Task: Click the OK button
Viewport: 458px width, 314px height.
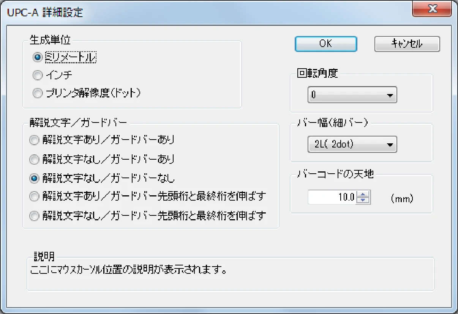Action: pos(326,44)
